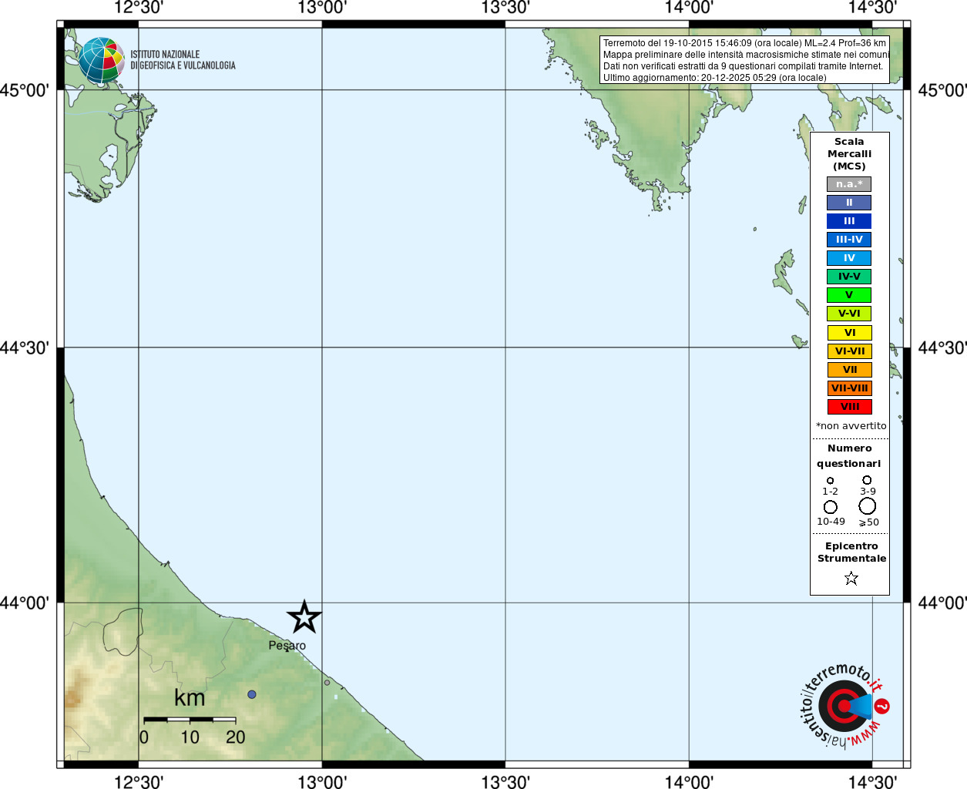This screenshot has width=967, height=789.
Task: Click the 'Epicentro Strumentale' legend heading
Action: (851, 552)
